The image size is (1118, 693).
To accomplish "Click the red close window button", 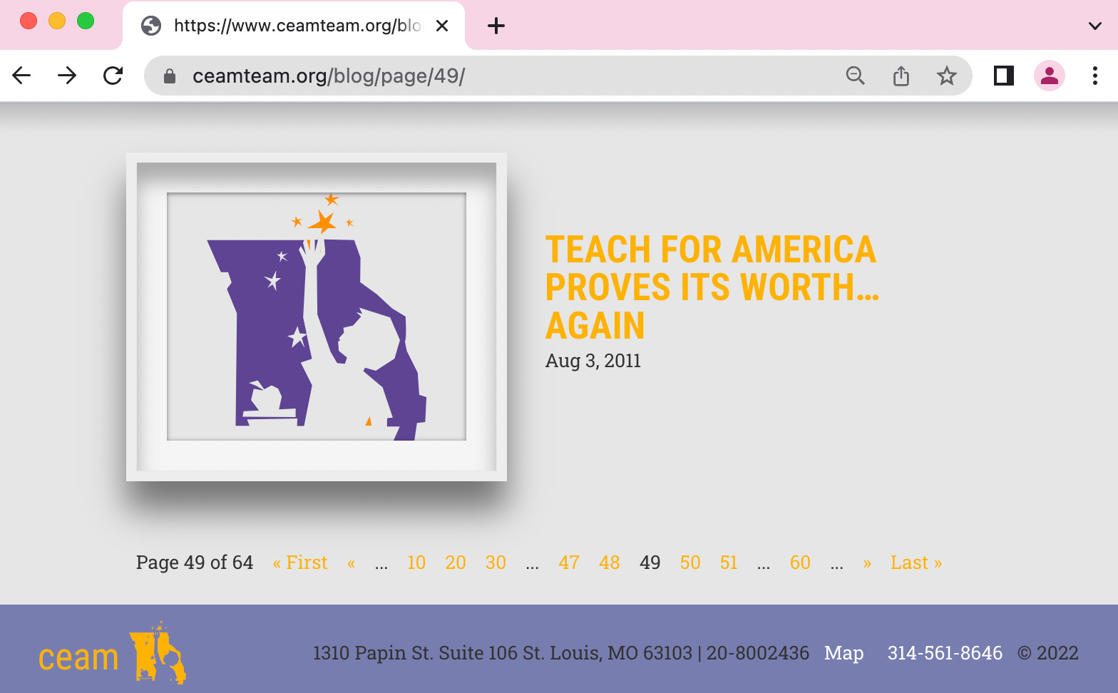I will pyautogui.click(x=29, y=21).
